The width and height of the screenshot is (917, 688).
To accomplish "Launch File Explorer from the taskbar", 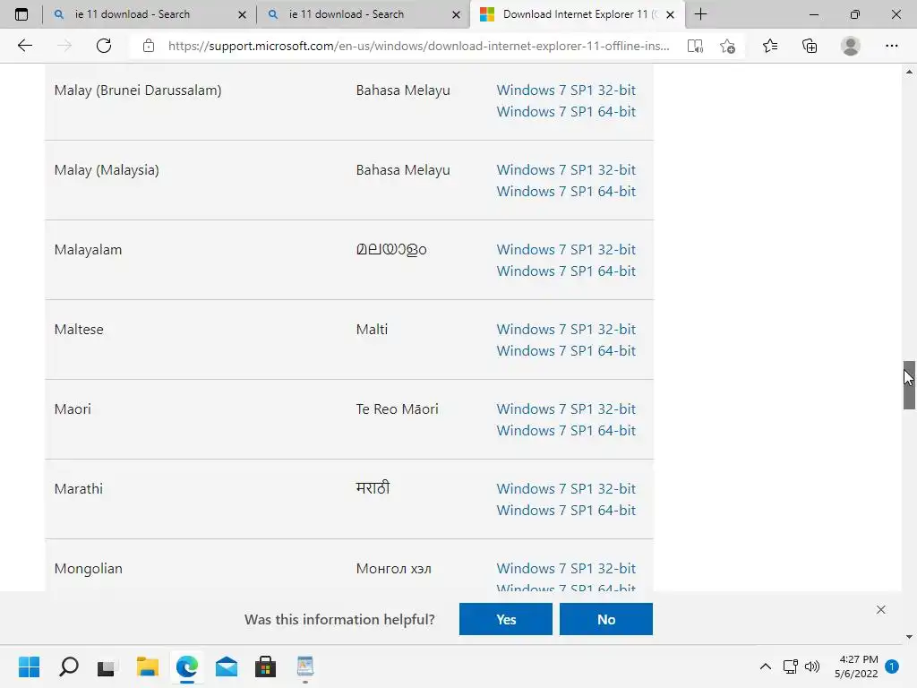I will click(148, 666).
